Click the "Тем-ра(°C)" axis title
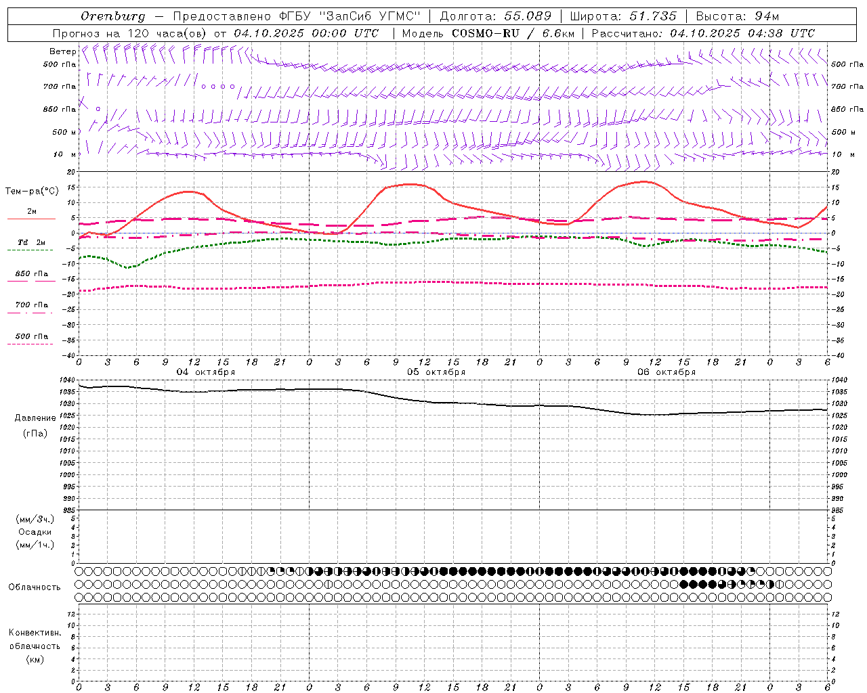The image size is (867, 693). (x=32, y=192)
